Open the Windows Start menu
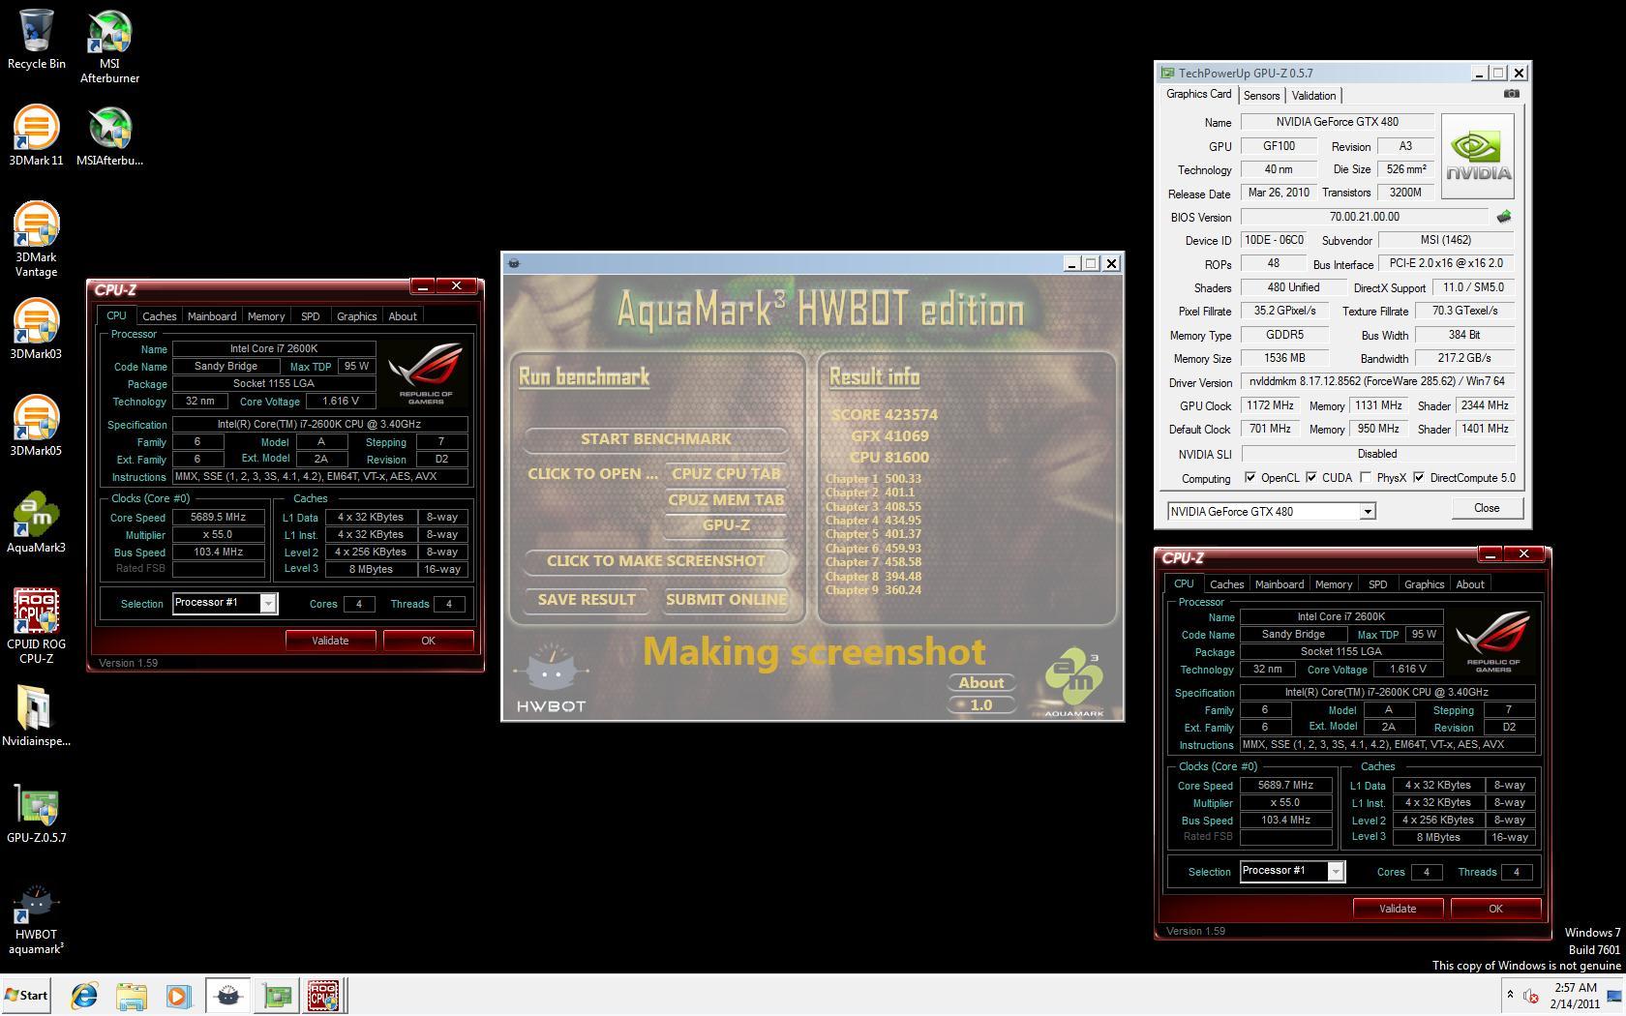The image size is (1626, 1016). (26, 995)
